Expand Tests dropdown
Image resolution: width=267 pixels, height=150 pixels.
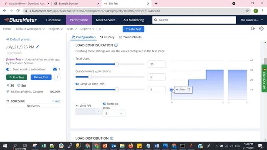tap(71, 29)
